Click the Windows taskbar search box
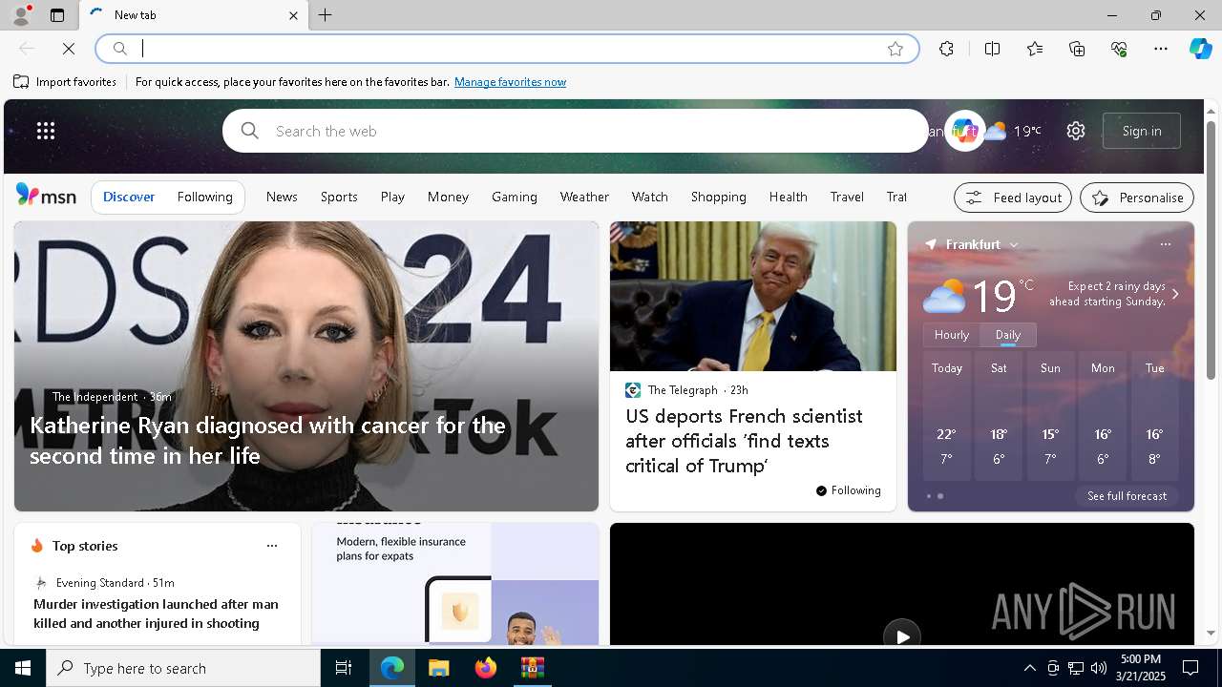 (x=183, y=668)
